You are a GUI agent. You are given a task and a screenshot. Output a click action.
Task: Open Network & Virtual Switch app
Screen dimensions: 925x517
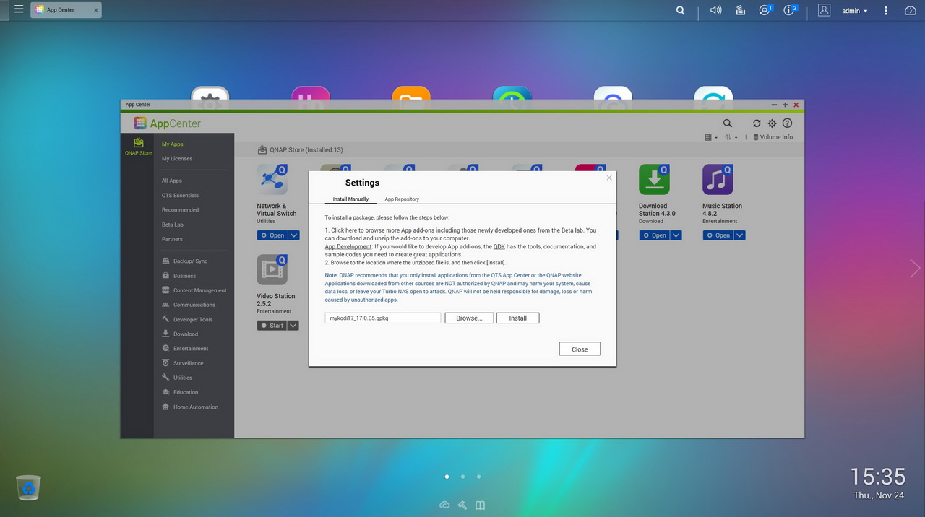pyautogui.click(x=272, y=235)
